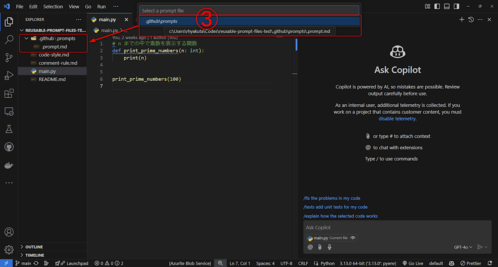Image resolution: width=498 pixels, height=267 pixels.
Task: Open the GitHub view in activity bar
Action: click(9, 147)
